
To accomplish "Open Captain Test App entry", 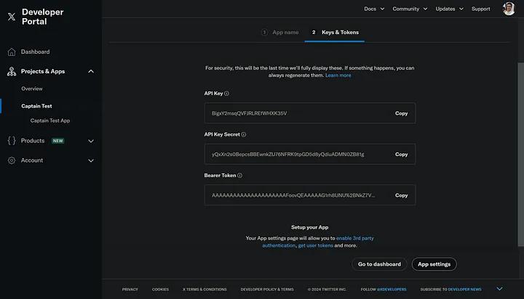I will pos(50,120).
